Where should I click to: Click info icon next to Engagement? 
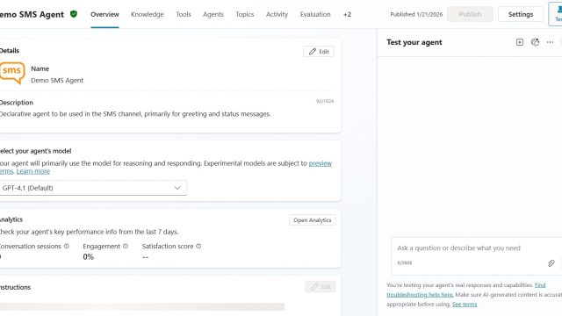point(126,246)
